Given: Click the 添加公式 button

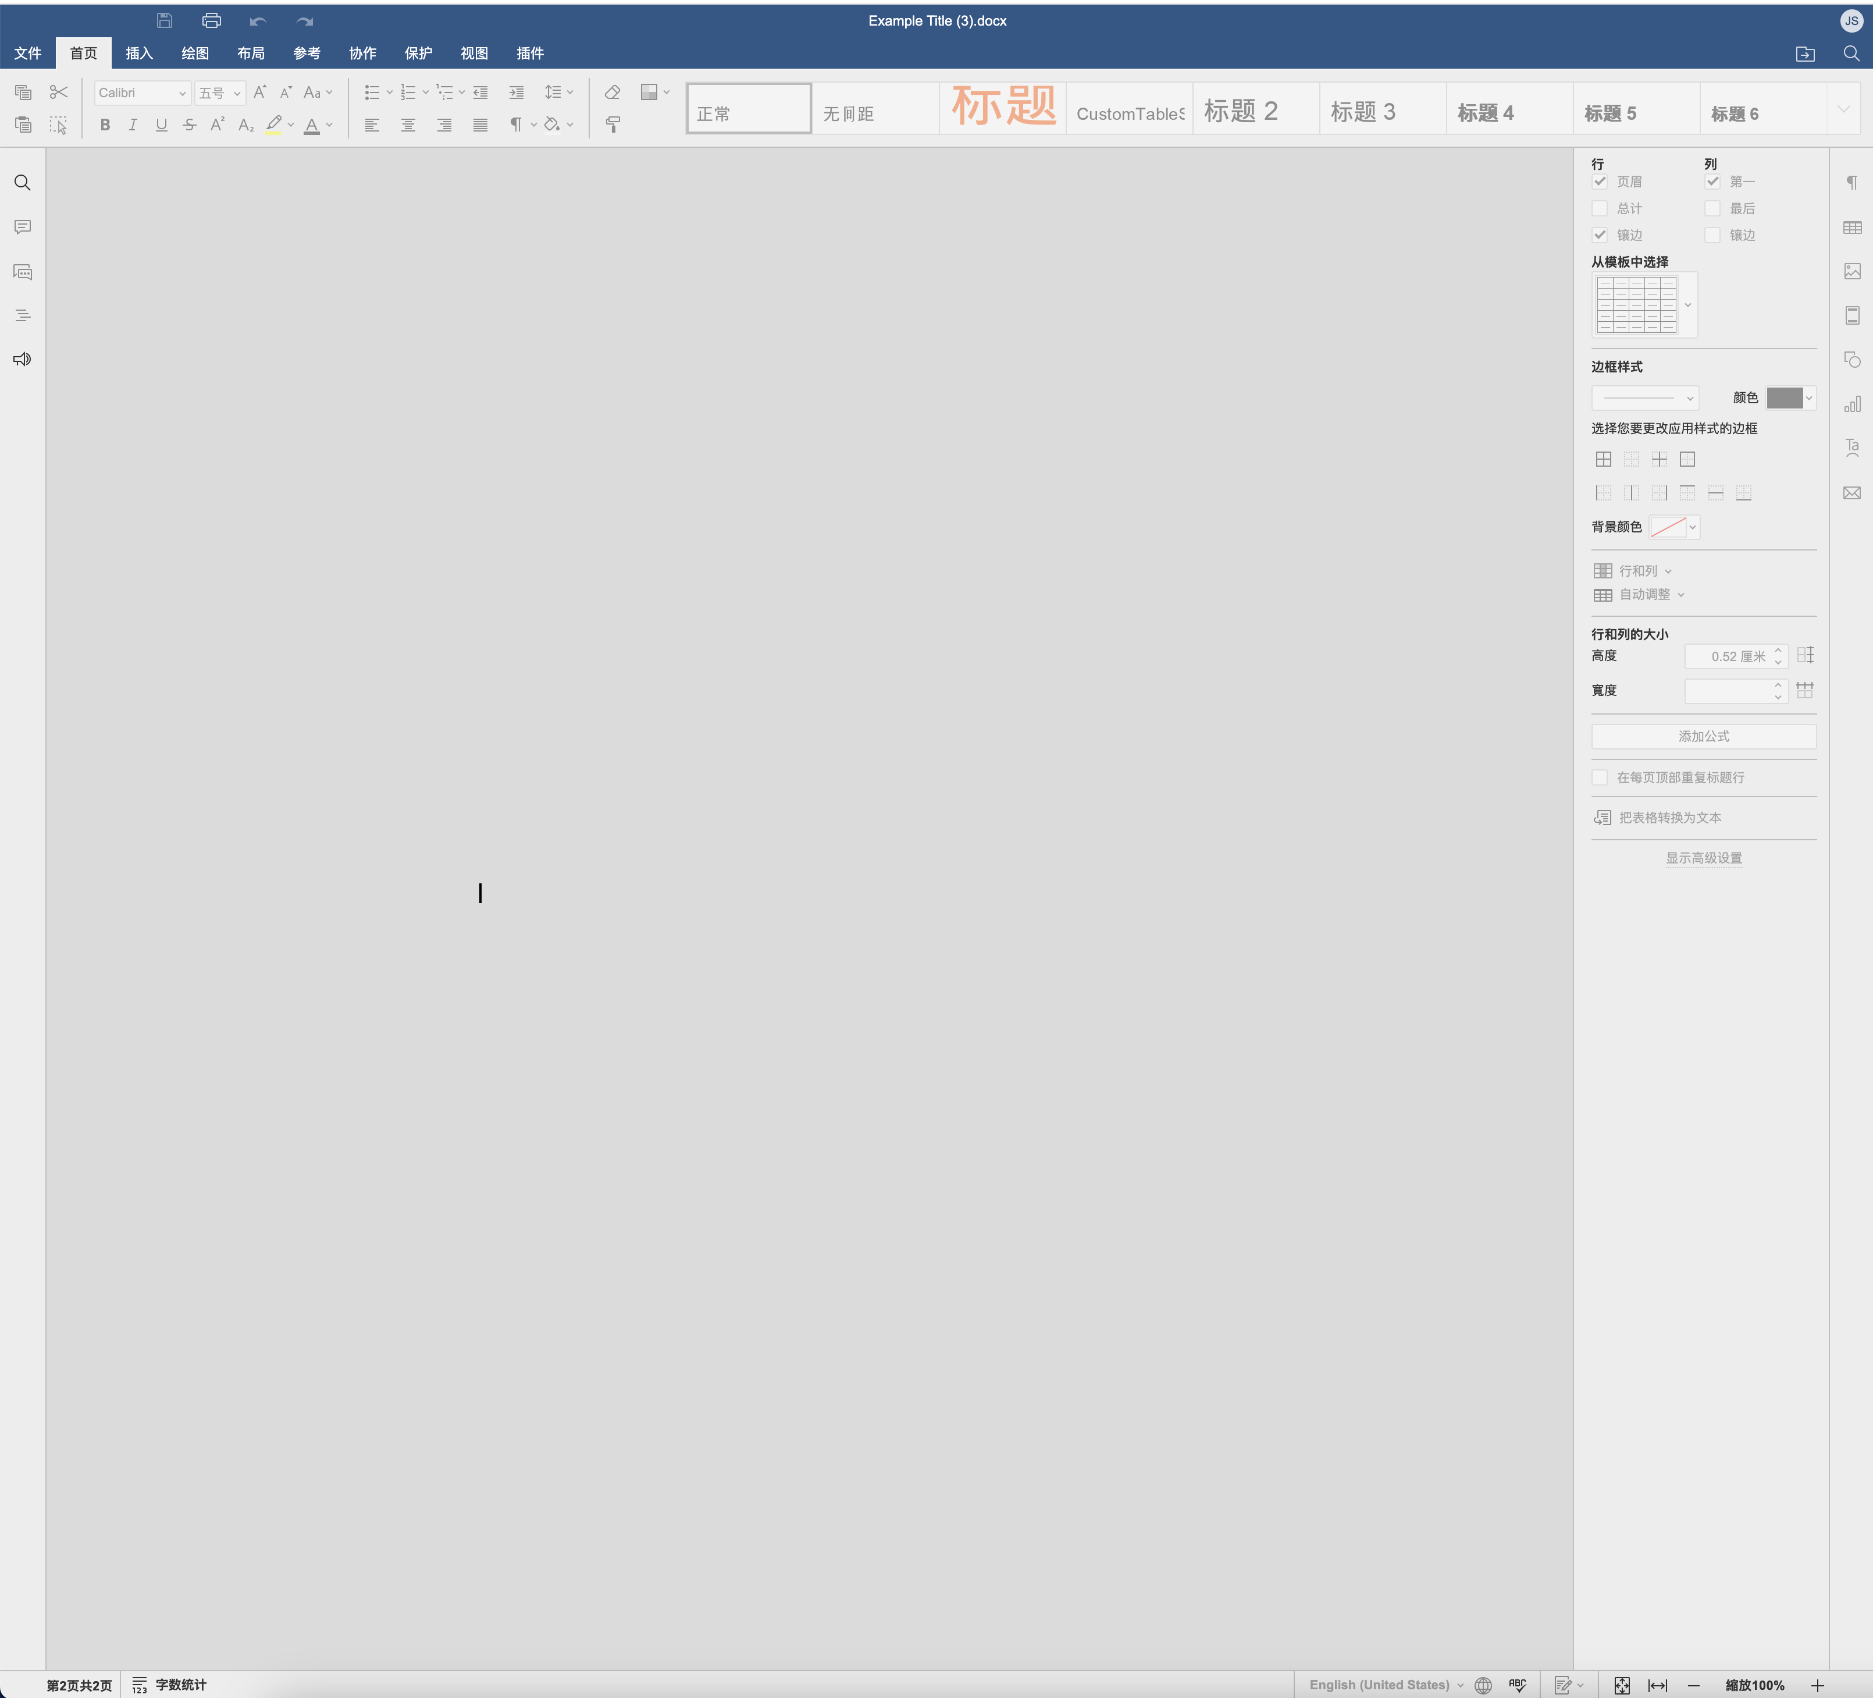Looking at the screenshot, I should coord(1703,736).
